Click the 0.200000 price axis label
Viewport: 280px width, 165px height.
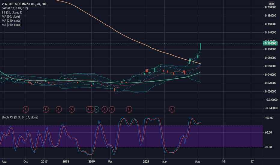pyautogui.click(x=270, y=7)
